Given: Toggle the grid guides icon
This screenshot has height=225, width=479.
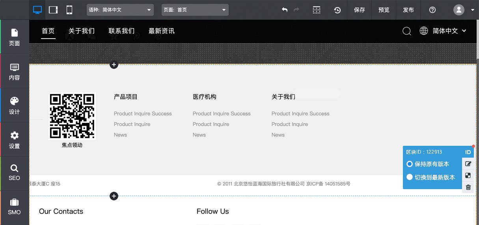Looking at the screenshot, I should pyautogui.click(x=317, y=10).
